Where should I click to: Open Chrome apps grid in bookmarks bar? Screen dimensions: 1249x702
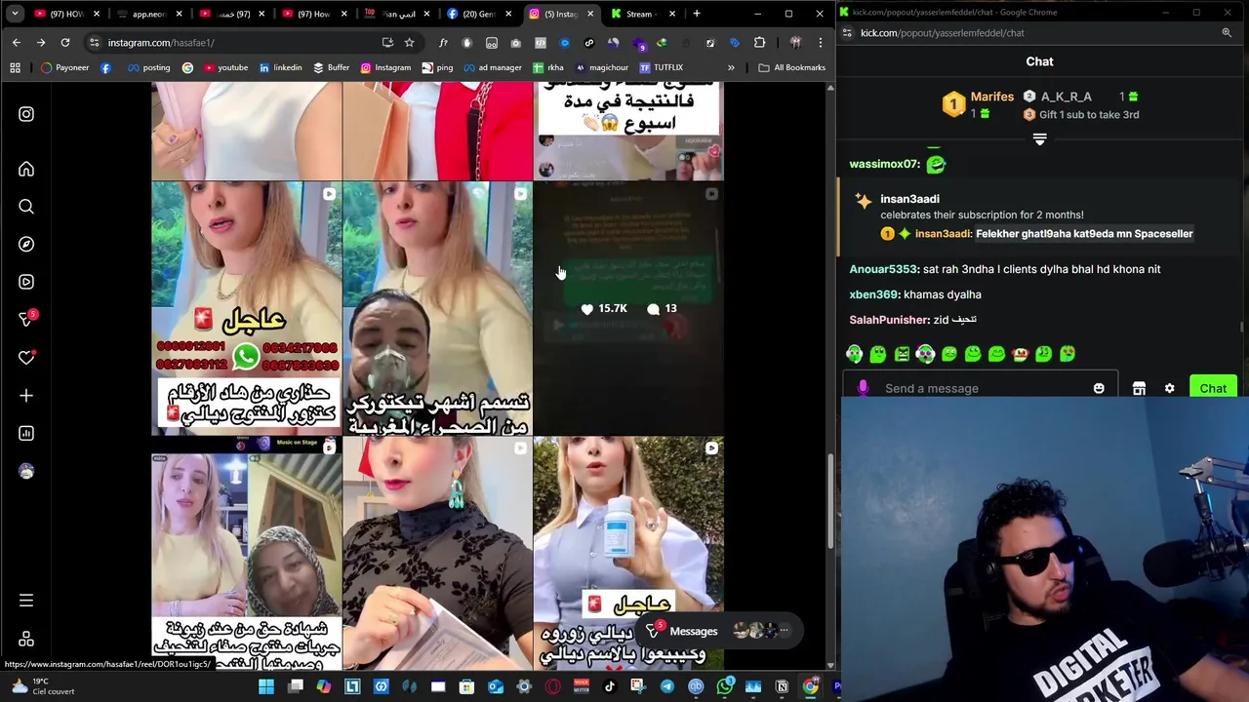pos(15,67)
